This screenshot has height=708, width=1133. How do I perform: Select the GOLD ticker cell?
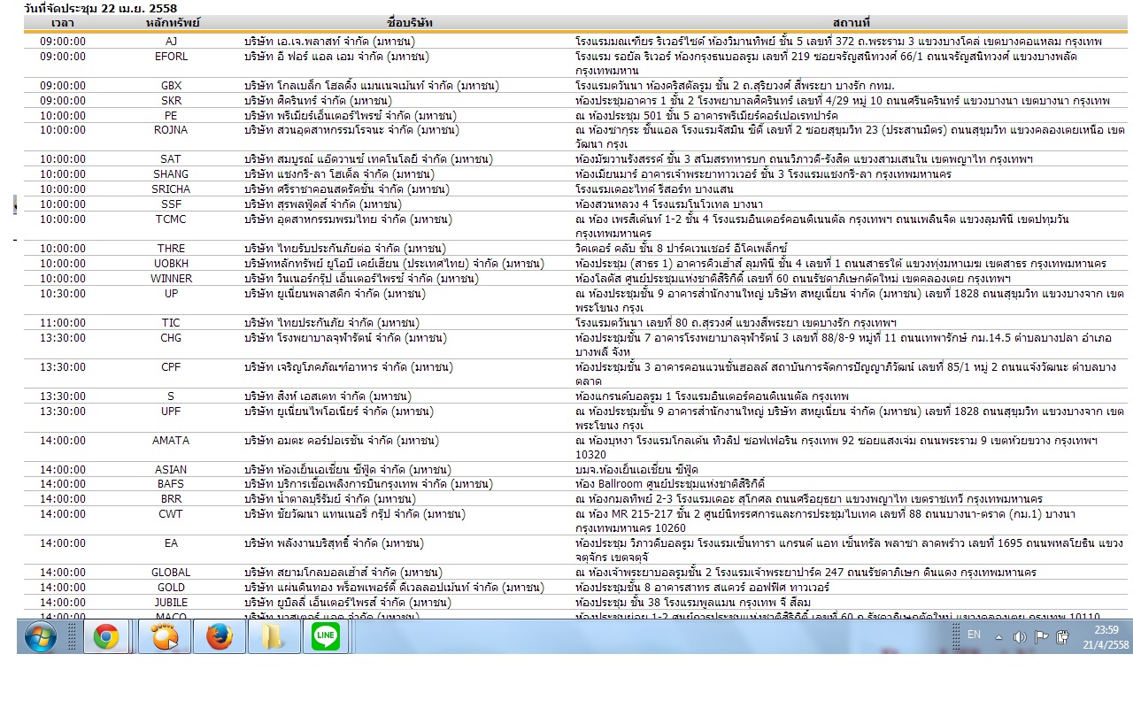click(172, 588)
